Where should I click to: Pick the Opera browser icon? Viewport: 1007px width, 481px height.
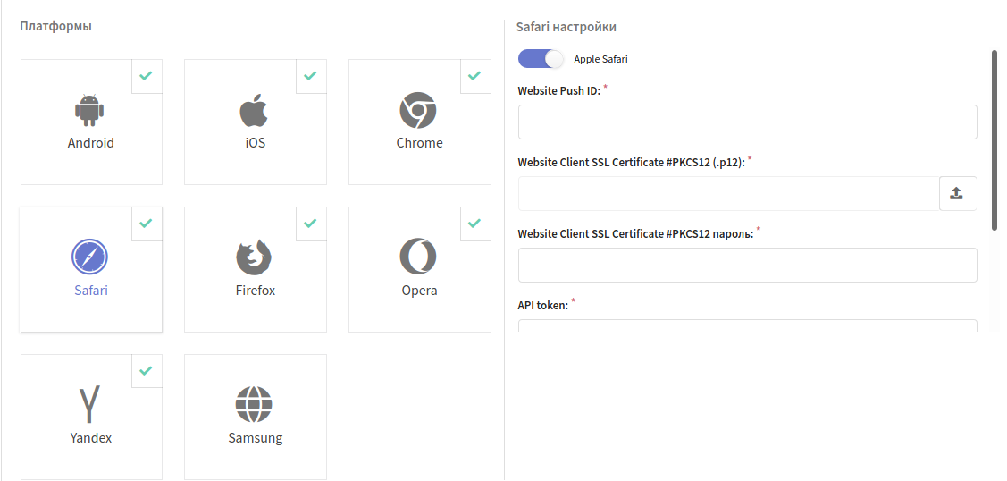coord(418,257)
